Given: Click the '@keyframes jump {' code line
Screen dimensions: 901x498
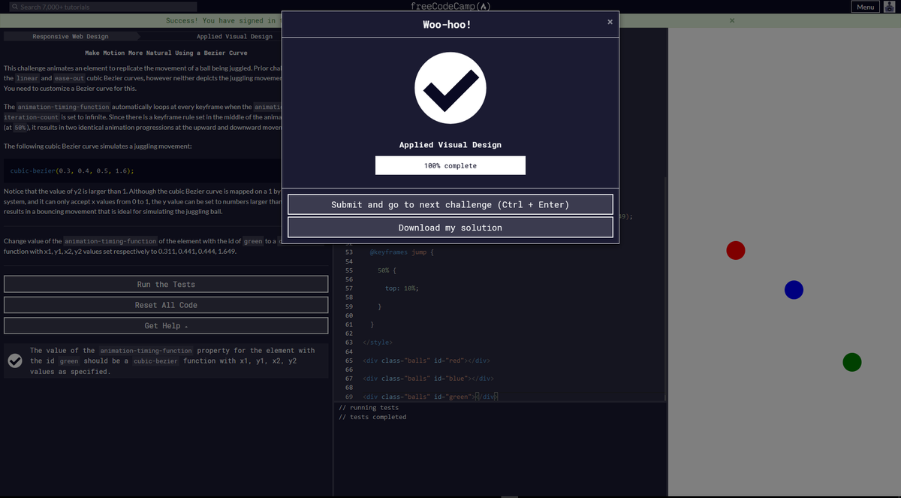Looking at the screenshot, I should point(402,252).
